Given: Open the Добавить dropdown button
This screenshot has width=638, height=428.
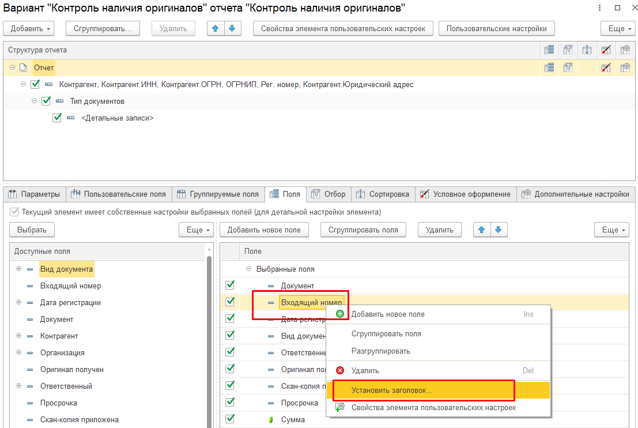Looking at the screenshot, I should pos(29,28).
